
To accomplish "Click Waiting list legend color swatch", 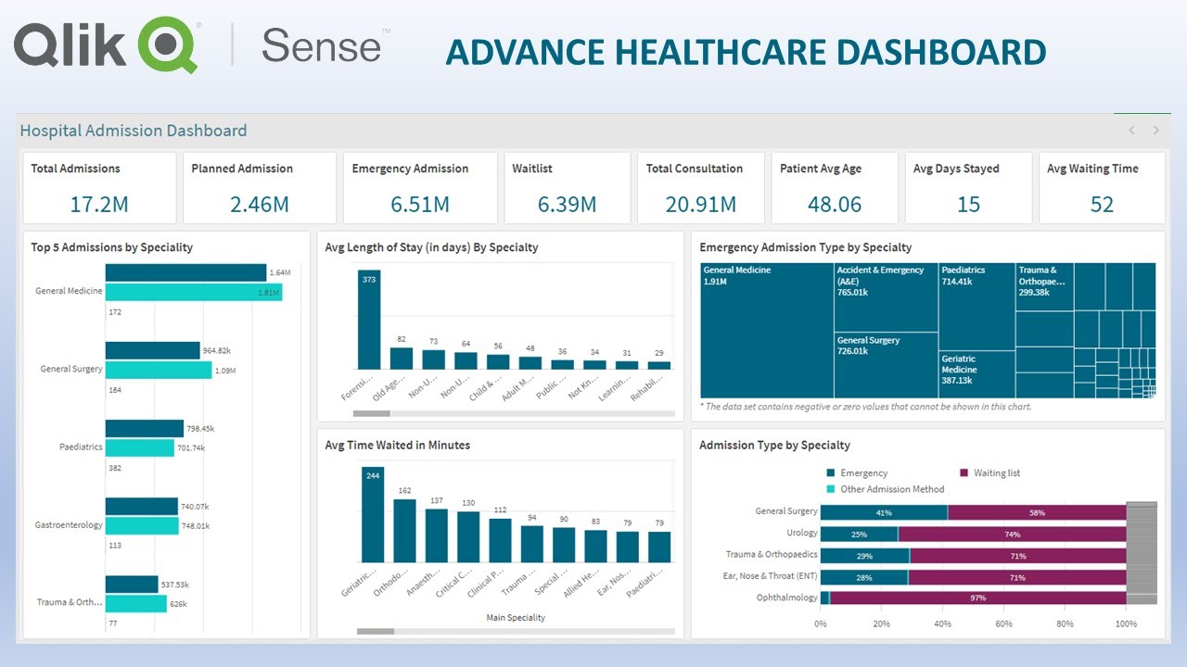I will click(964, 473).
